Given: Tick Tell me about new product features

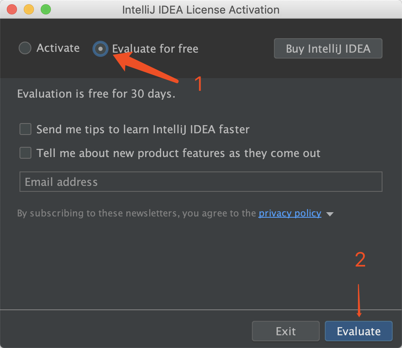Looking at the screenshot, I should point(25,153).
